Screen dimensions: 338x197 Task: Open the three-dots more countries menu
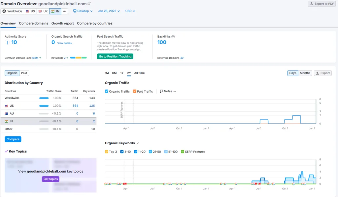[x=64, y=11]
